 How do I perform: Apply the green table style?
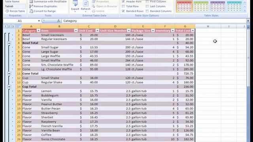click(201, 6)
